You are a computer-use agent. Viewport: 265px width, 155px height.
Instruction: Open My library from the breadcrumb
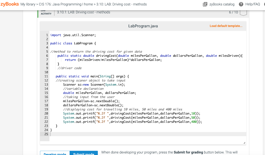pos(27,4)
